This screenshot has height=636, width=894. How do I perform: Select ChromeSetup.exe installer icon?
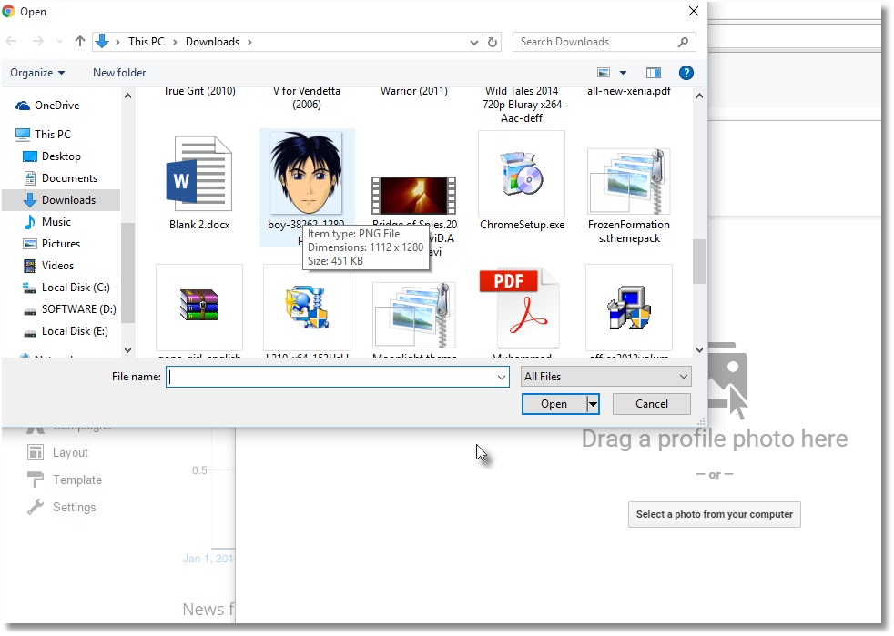[x=521, y=173]
